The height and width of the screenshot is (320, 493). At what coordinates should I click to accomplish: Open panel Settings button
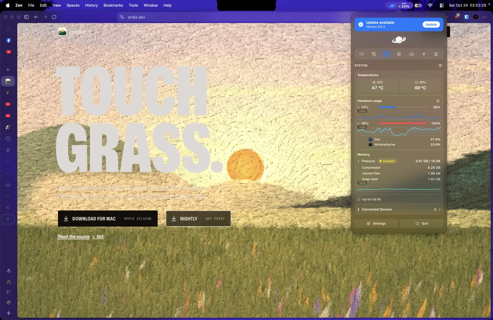coord(376,224)
